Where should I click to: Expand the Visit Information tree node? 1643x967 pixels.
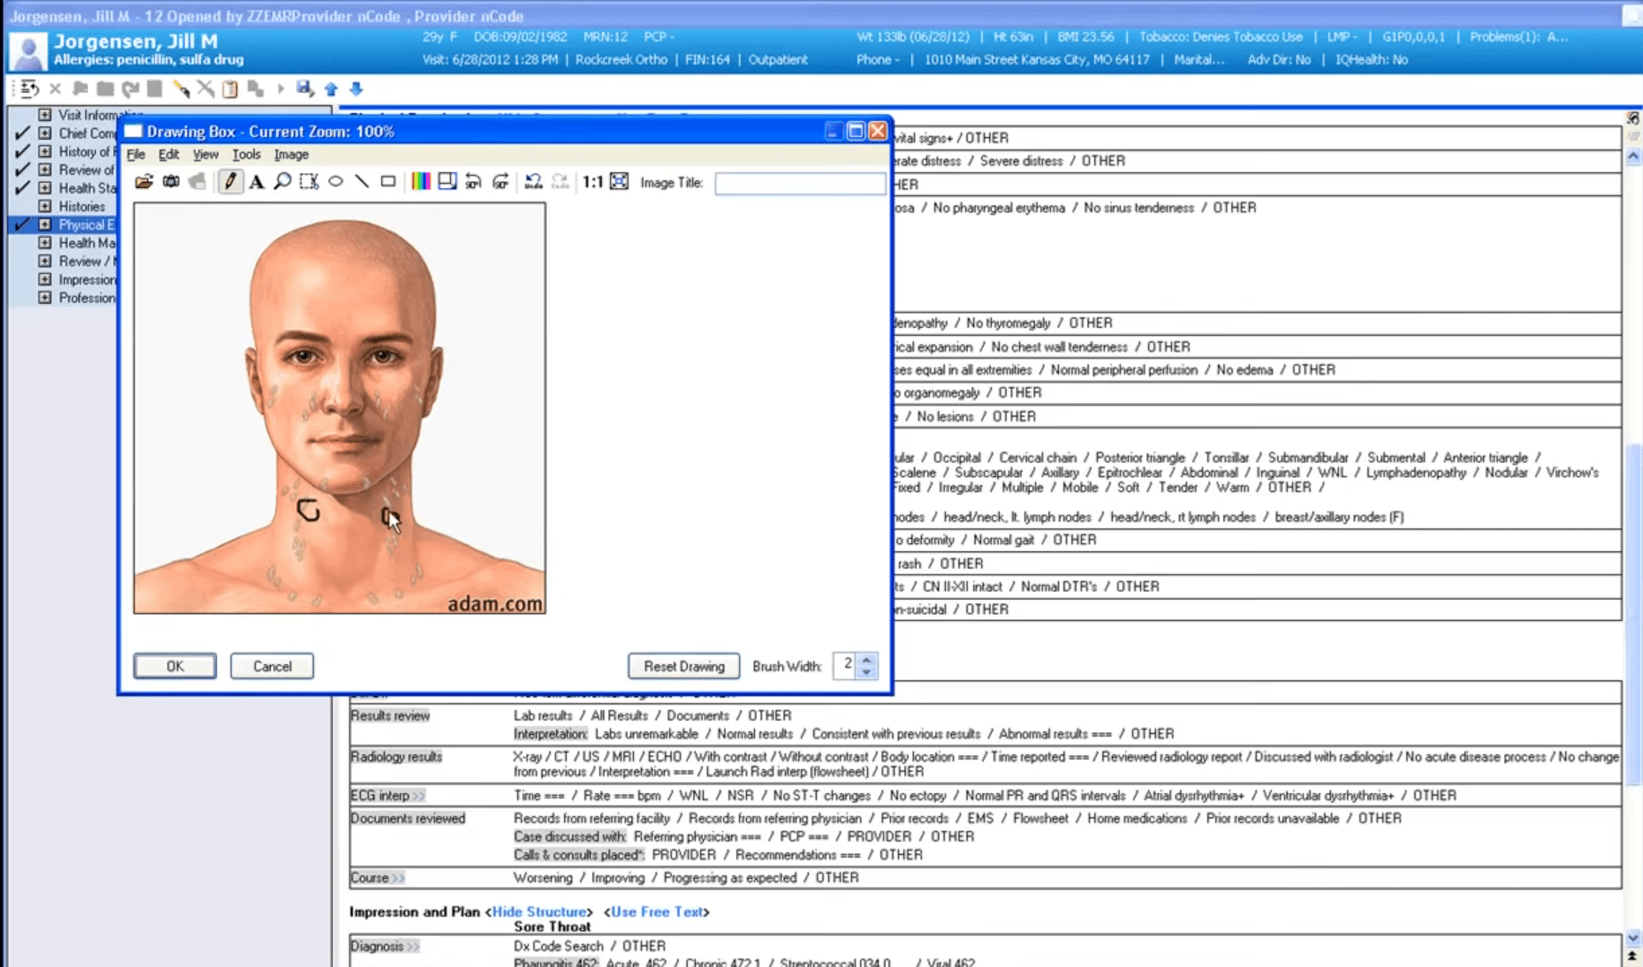click(45, 115)
